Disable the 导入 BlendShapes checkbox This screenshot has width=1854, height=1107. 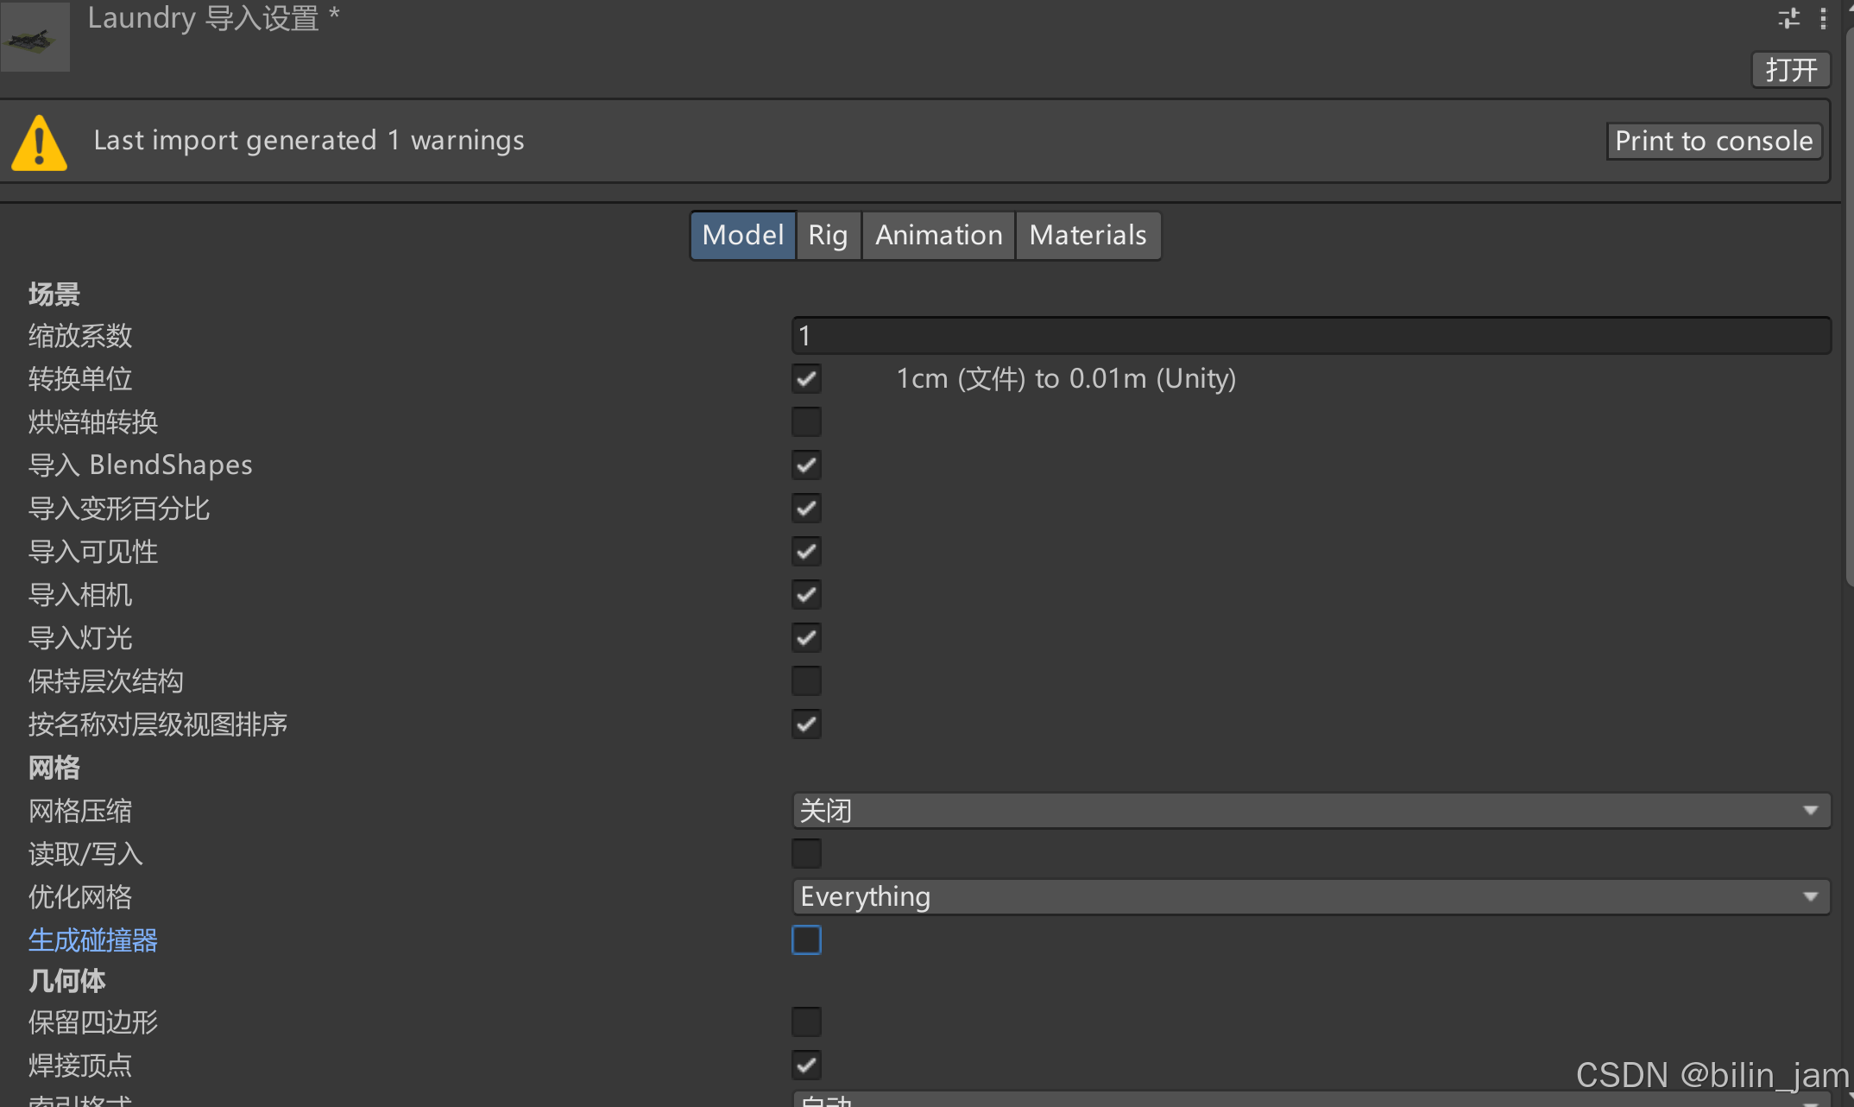(806, 465)
